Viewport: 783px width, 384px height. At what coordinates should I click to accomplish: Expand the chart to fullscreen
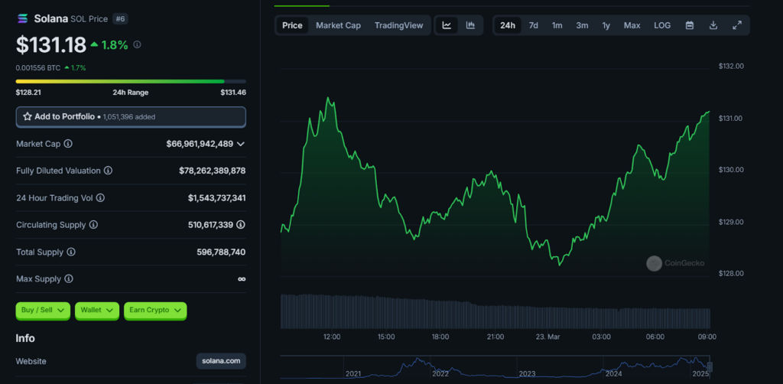(737, 25)
